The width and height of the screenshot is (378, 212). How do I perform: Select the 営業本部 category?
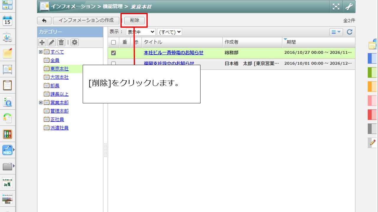coord(59,102)
